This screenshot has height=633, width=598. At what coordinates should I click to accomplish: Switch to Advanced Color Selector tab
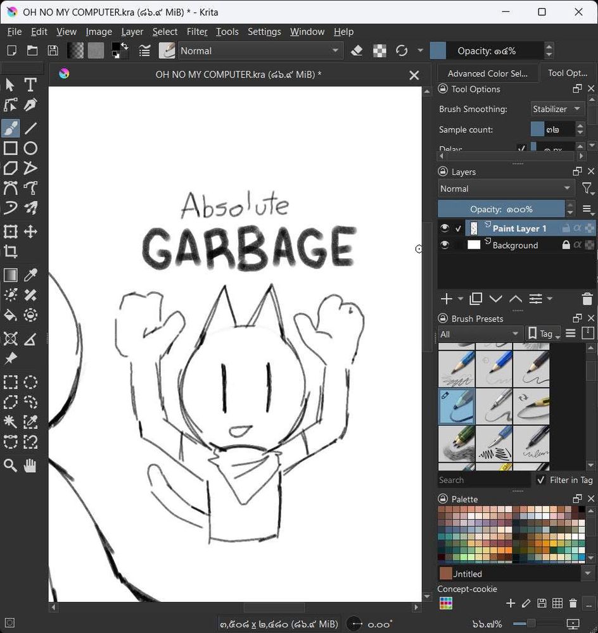click(x=488, y=73)
